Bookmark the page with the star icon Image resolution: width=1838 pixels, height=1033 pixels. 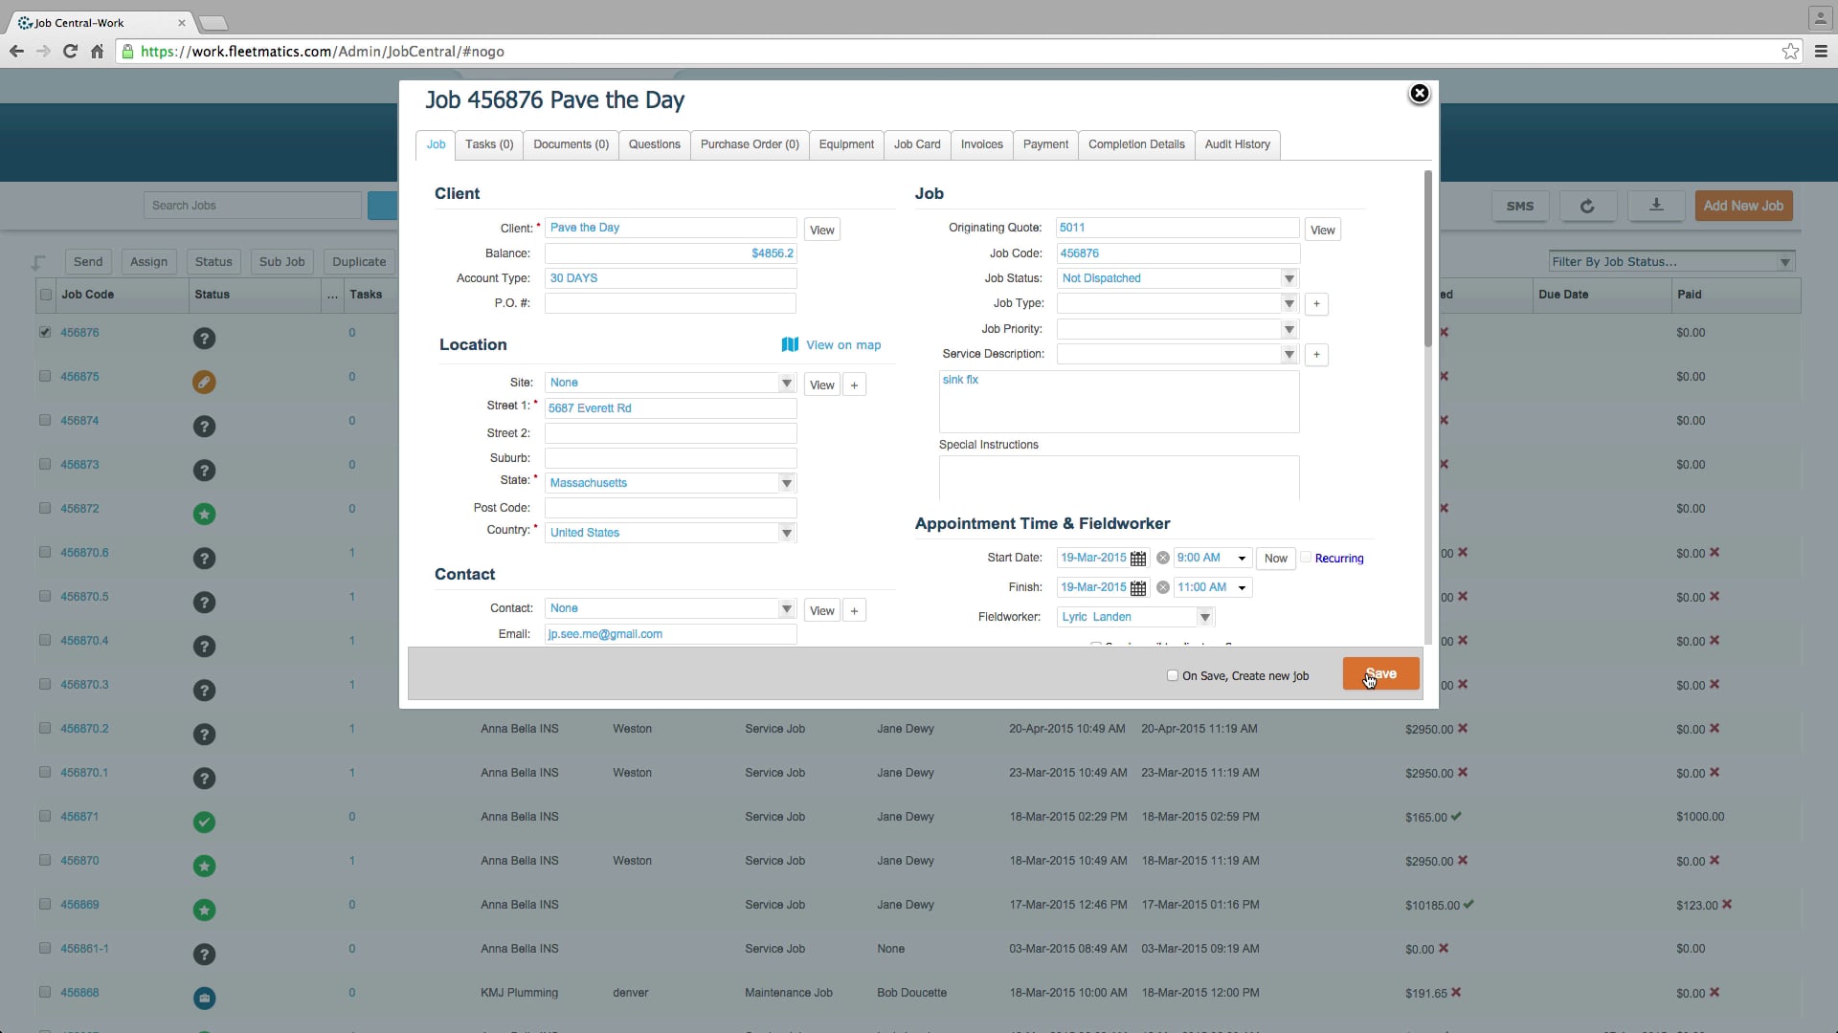[x=1790, y=52]
